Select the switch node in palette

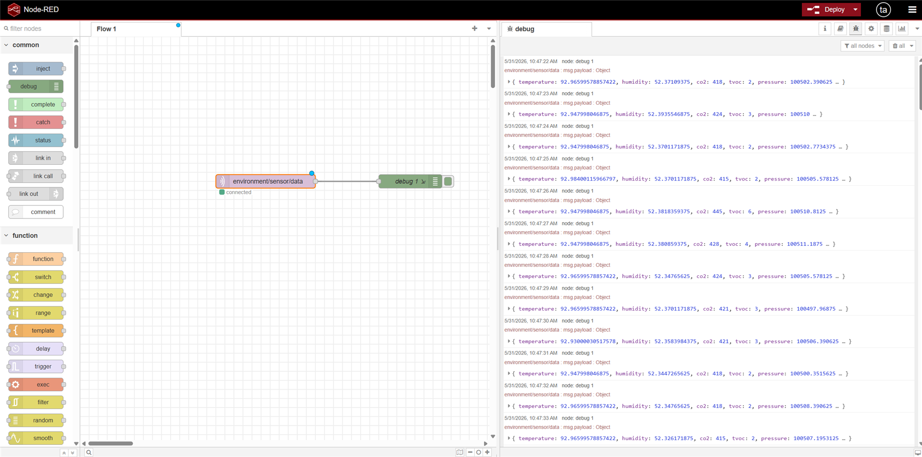coord(36,277)
